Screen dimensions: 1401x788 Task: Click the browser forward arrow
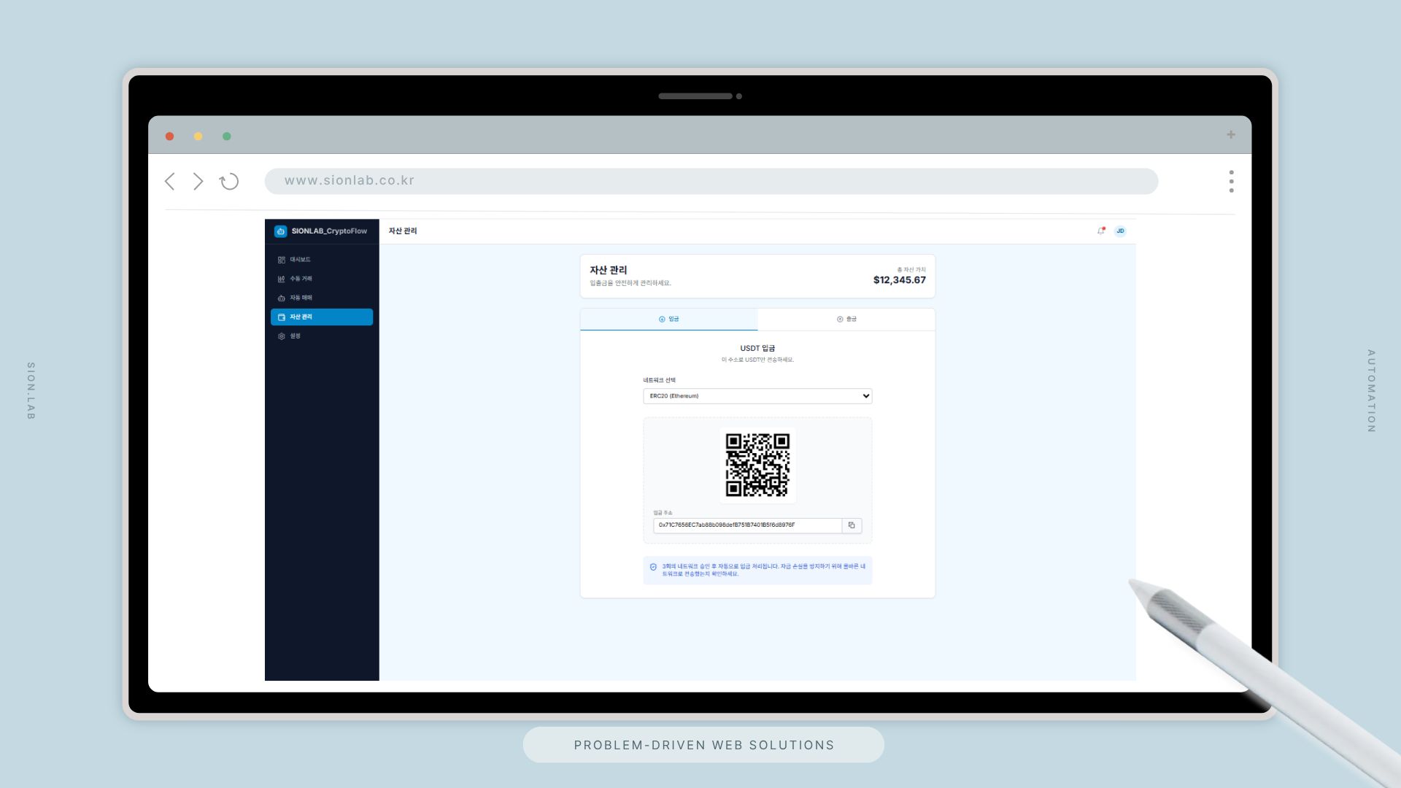pyautogui.click(x=198, y=182)
